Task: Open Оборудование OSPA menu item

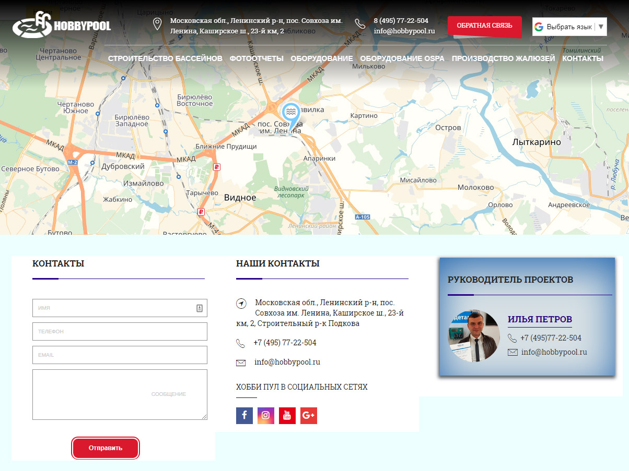Action: coord(402,58)
